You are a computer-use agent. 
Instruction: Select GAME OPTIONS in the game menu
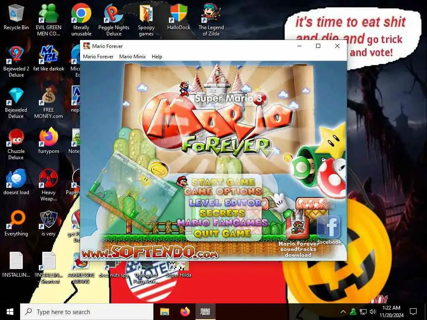(x=223, y=192)
